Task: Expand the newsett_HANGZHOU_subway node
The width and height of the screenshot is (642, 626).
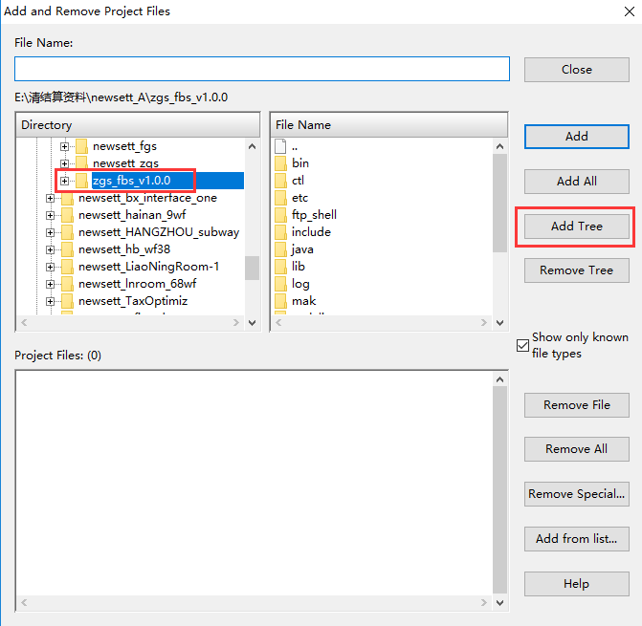Action: pos(50,232)
